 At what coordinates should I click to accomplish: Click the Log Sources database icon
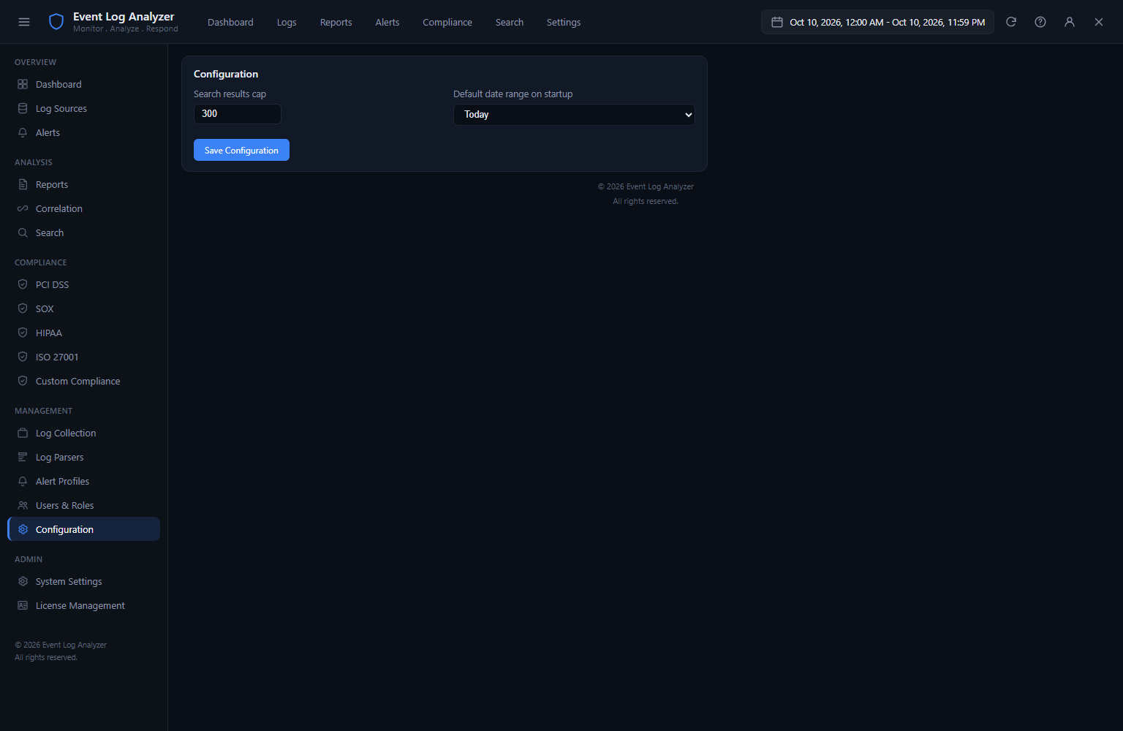[23, 108]
